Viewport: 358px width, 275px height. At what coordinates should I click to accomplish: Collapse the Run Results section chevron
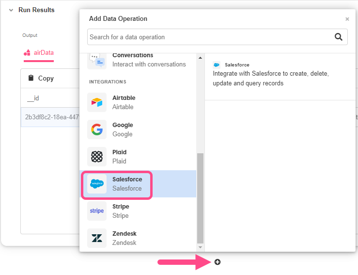11,10
